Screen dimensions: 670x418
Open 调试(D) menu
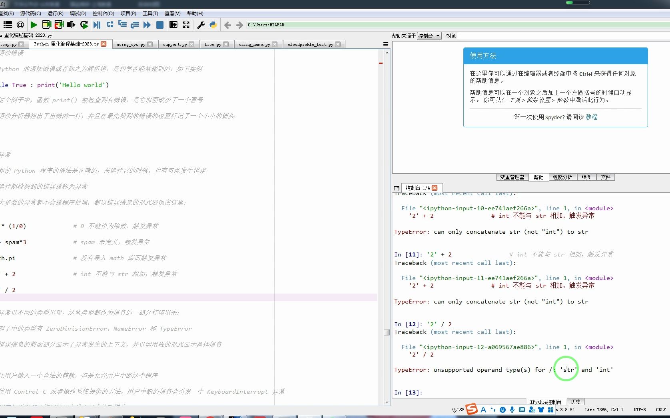(x=78, y=13)
